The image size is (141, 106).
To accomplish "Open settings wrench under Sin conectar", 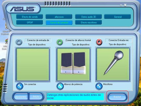I will (20, 86).
